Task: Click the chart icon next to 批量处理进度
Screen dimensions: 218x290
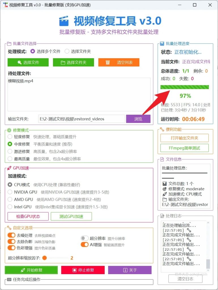Action: pyautogui.click(x=162, y=44)
